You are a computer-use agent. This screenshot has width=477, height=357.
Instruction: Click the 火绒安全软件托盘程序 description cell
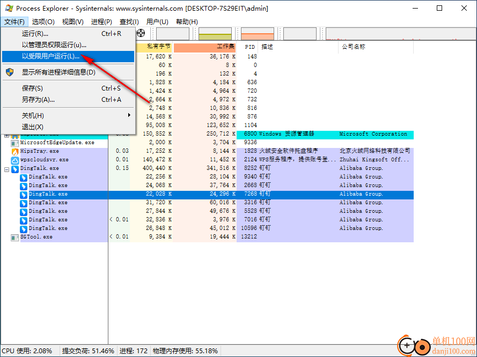tap(288, 151)
